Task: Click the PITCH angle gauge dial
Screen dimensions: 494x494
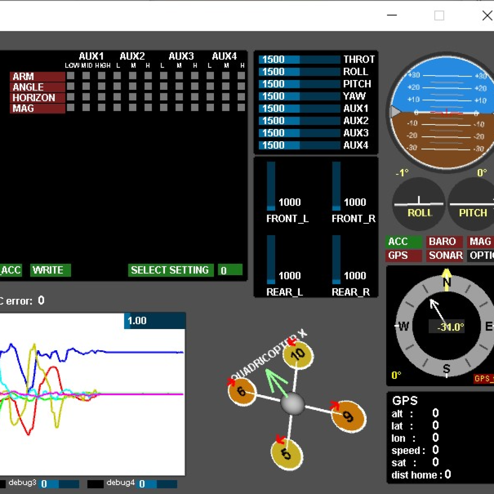Action: click(x=472, y=204)
